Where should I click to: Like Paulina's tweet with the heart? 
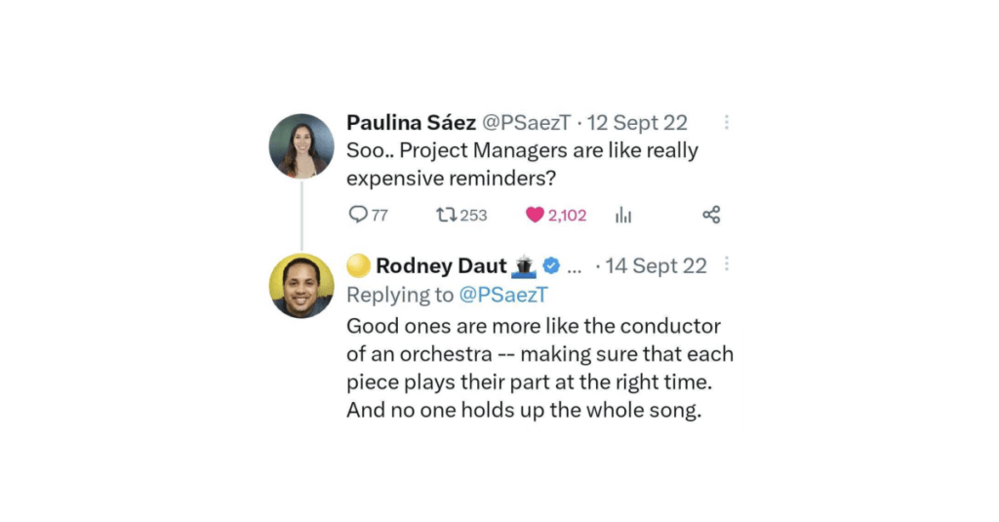[x=535, y=215]
